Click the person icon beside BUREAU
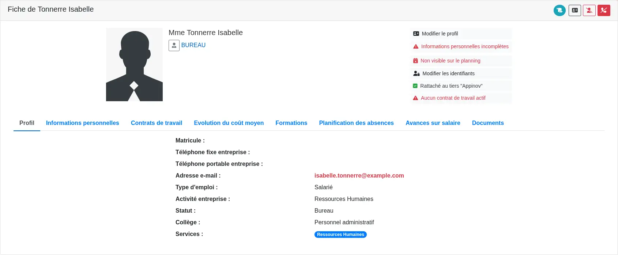The image size is (618, 255). tap(174, 45)
